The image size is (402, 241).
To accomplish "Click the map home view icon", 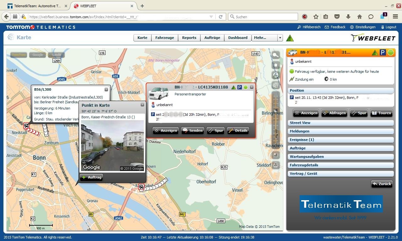I will [275, 65].
